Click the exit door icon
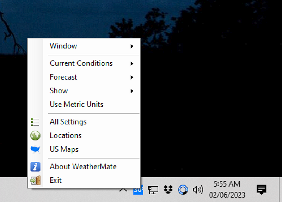The height and width of the screenshot is (202, 282). point(36,180)
